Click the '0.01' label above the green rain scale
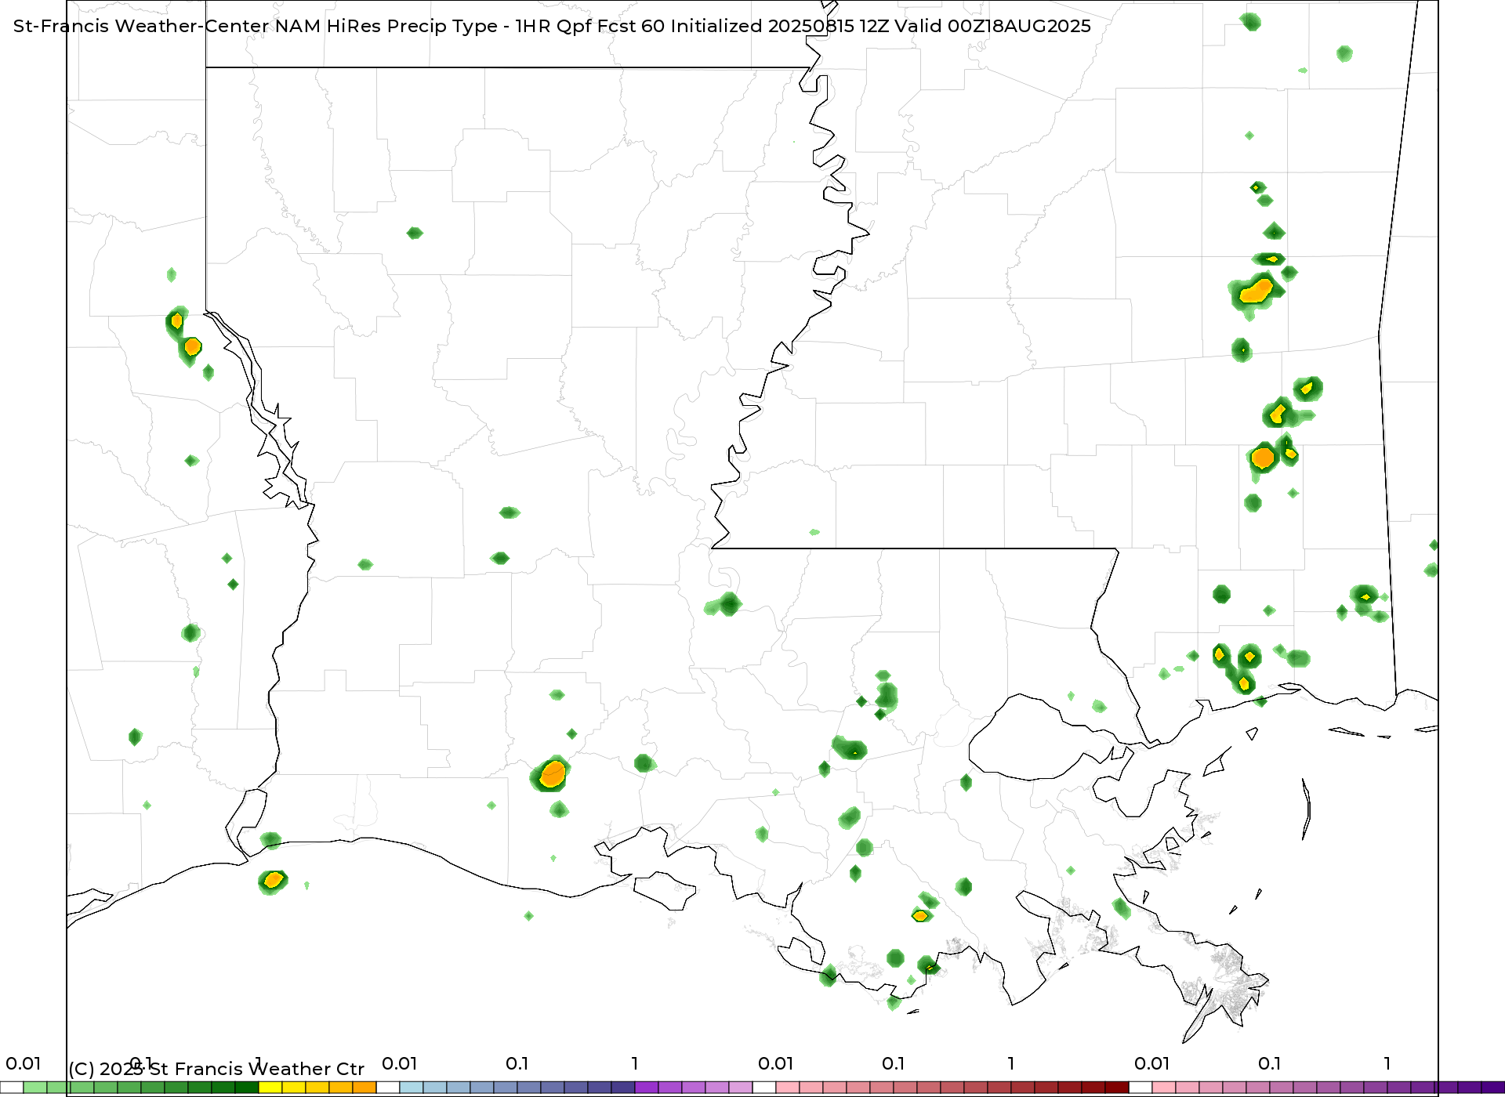Viewport: 1505px width, 1097px height. click(x=24, y=1063)
